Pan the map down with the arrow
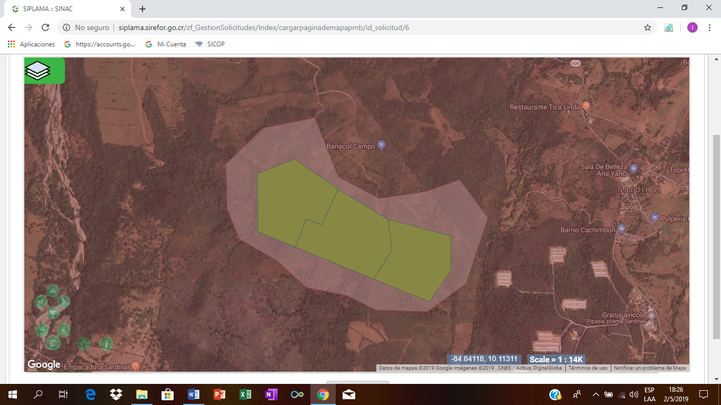The height and width of the screenshot is (405, 721). coord(53,313)
